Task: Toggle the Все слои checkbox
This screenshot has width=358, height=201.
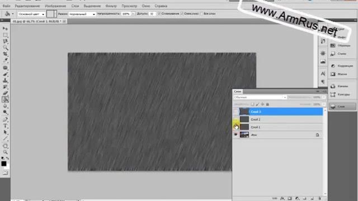Action: (x=201, y=13)
